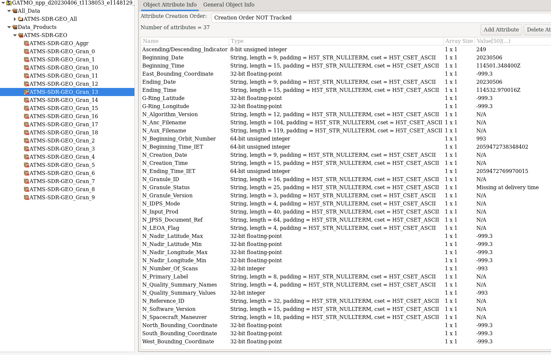551x355 pixels.
Task: Click the dataset icon beside ATMS-SDR-GEO_Gran_14
Action: point(27,100)
